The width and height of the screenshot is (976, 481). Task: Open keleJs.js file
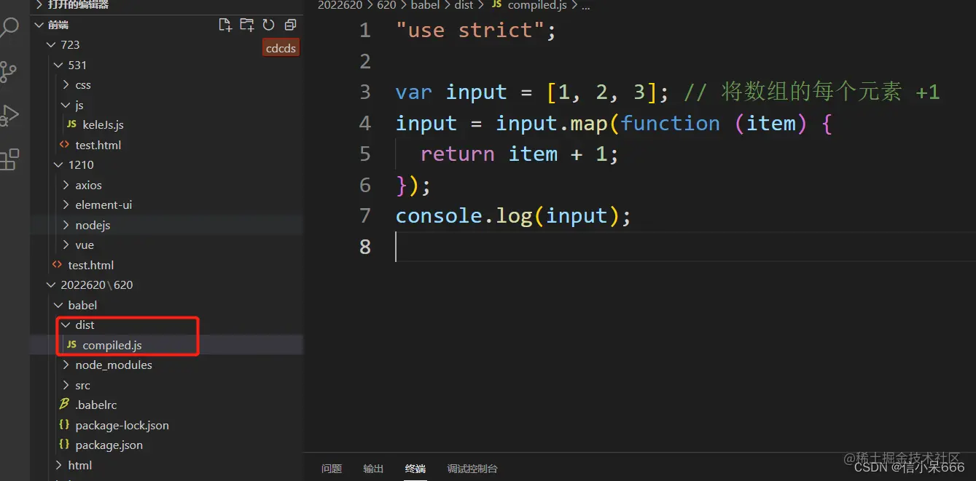(103, 124)
